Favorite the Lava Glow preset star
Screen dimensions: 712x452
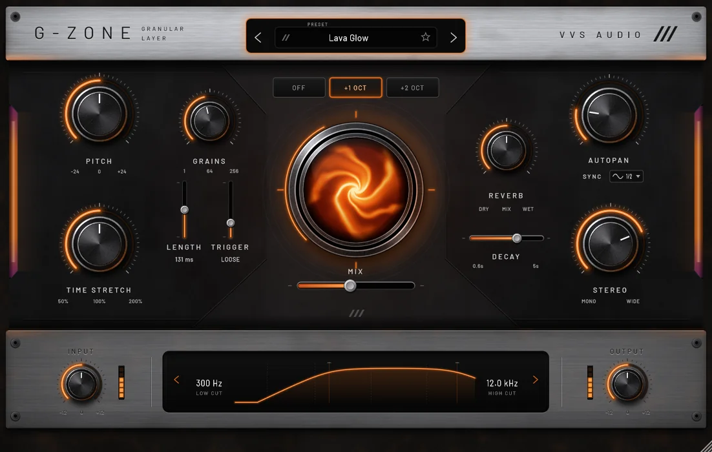[426, 37]
